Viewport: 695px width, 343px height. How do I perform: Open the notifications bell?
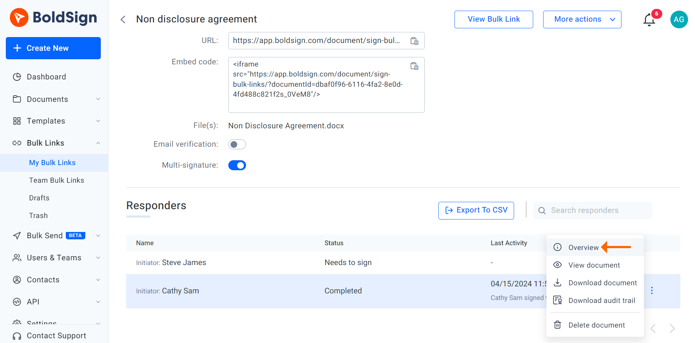[649, 20]
